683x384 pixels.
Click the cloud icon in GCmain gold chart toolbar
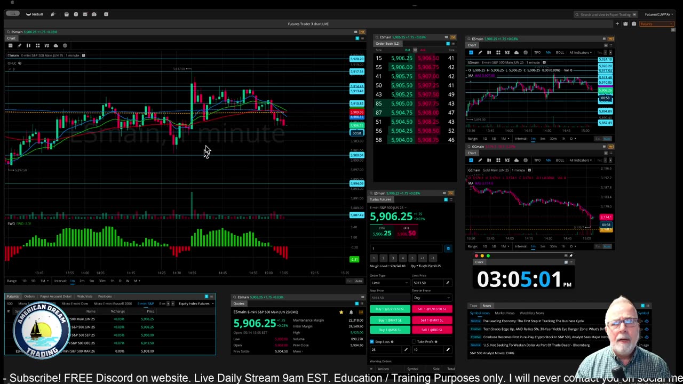[516, 160]
